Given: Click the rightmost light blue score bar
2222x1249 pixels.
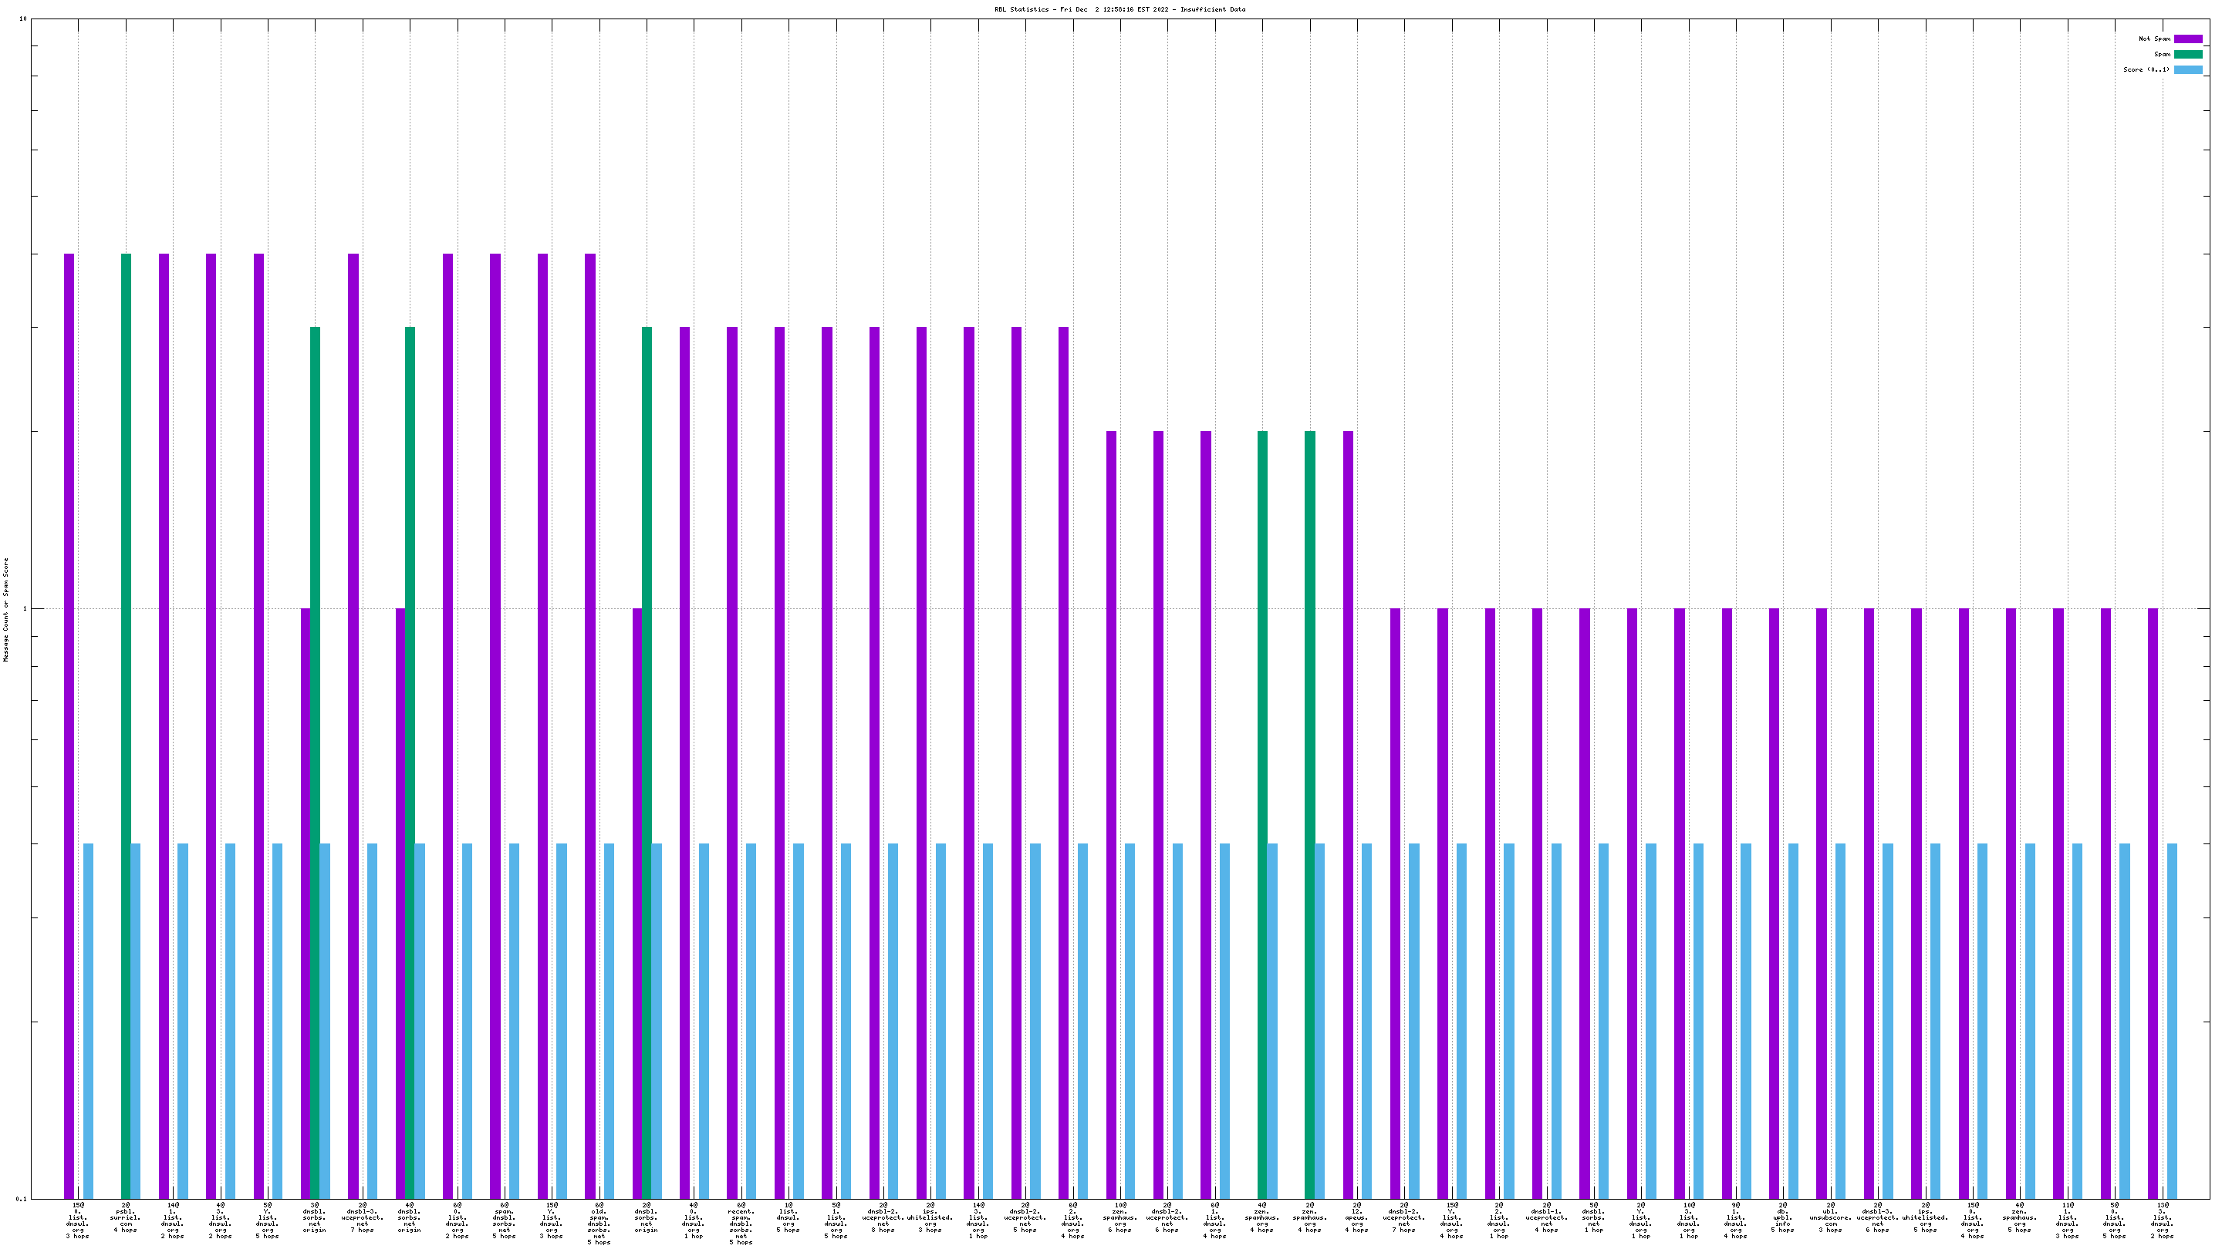Looking at the screenshot, I should (2172, 1021).
